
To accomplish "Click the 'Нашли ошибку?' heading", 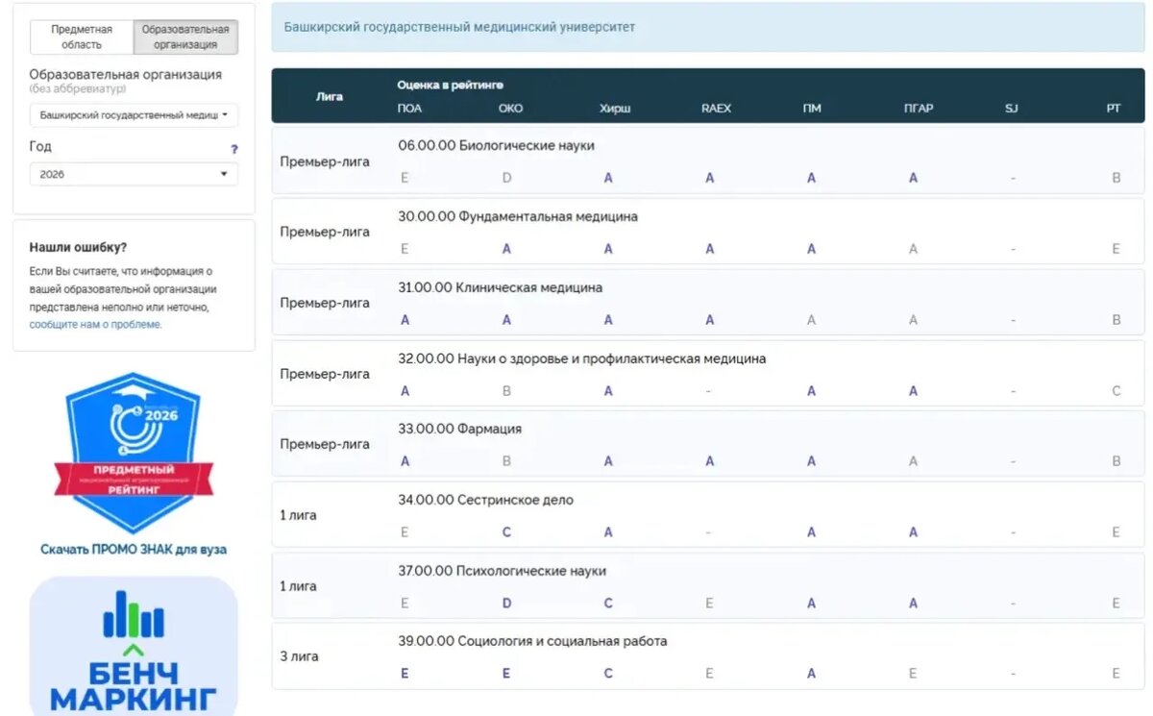I will [x=78, y=248].
